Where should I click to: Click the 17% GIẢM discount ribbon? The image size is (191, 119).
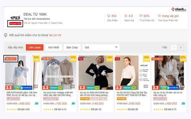click(73, 59)
